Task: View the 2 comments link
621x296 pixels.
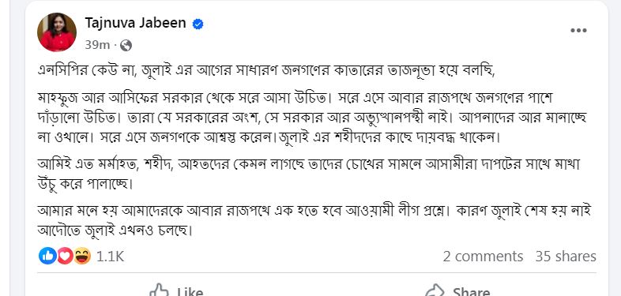Action: (483, 257)
